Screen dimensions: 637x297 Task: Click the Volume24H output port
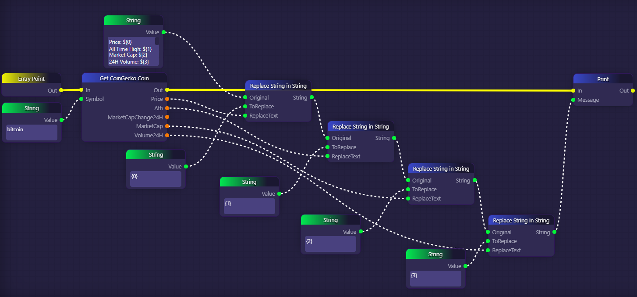[167, 136]
